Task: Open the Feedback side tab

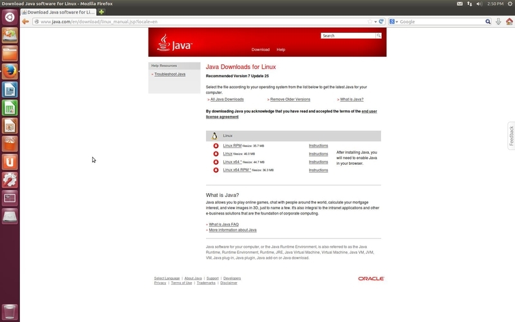Action: 511,136
